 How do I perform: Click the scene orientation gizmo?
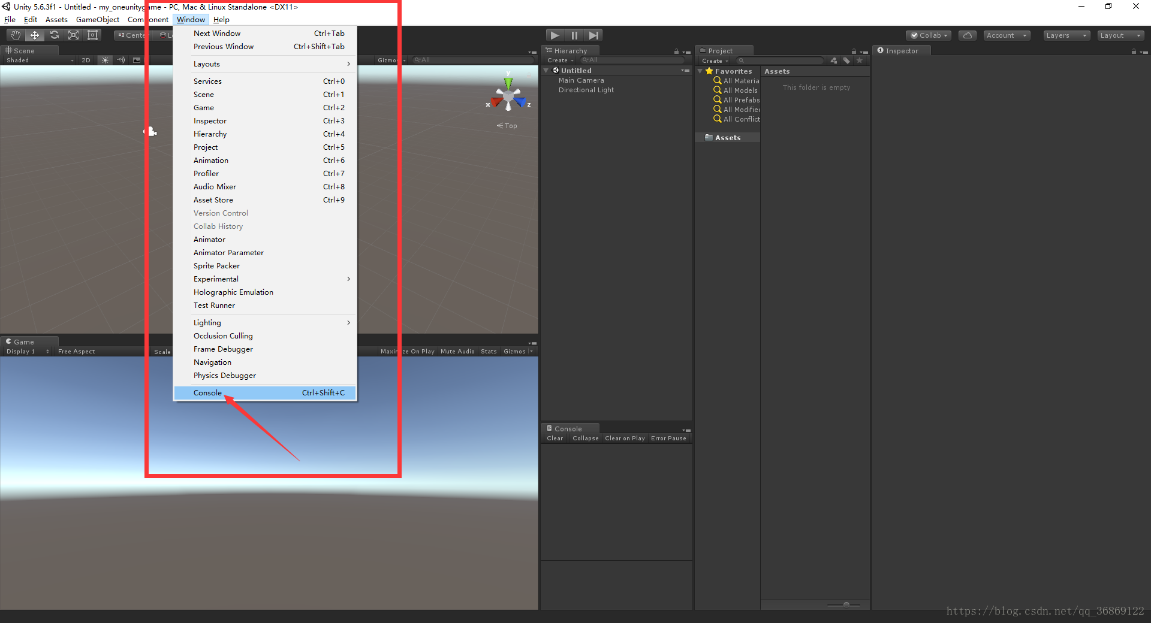(508, 96)
